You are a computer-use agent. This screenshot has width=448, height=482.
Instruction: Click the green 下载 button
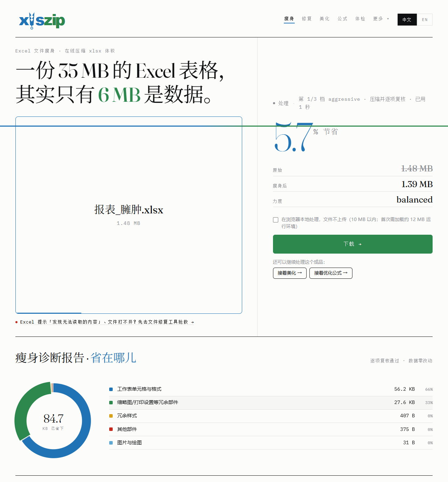[x=353, y=244]
